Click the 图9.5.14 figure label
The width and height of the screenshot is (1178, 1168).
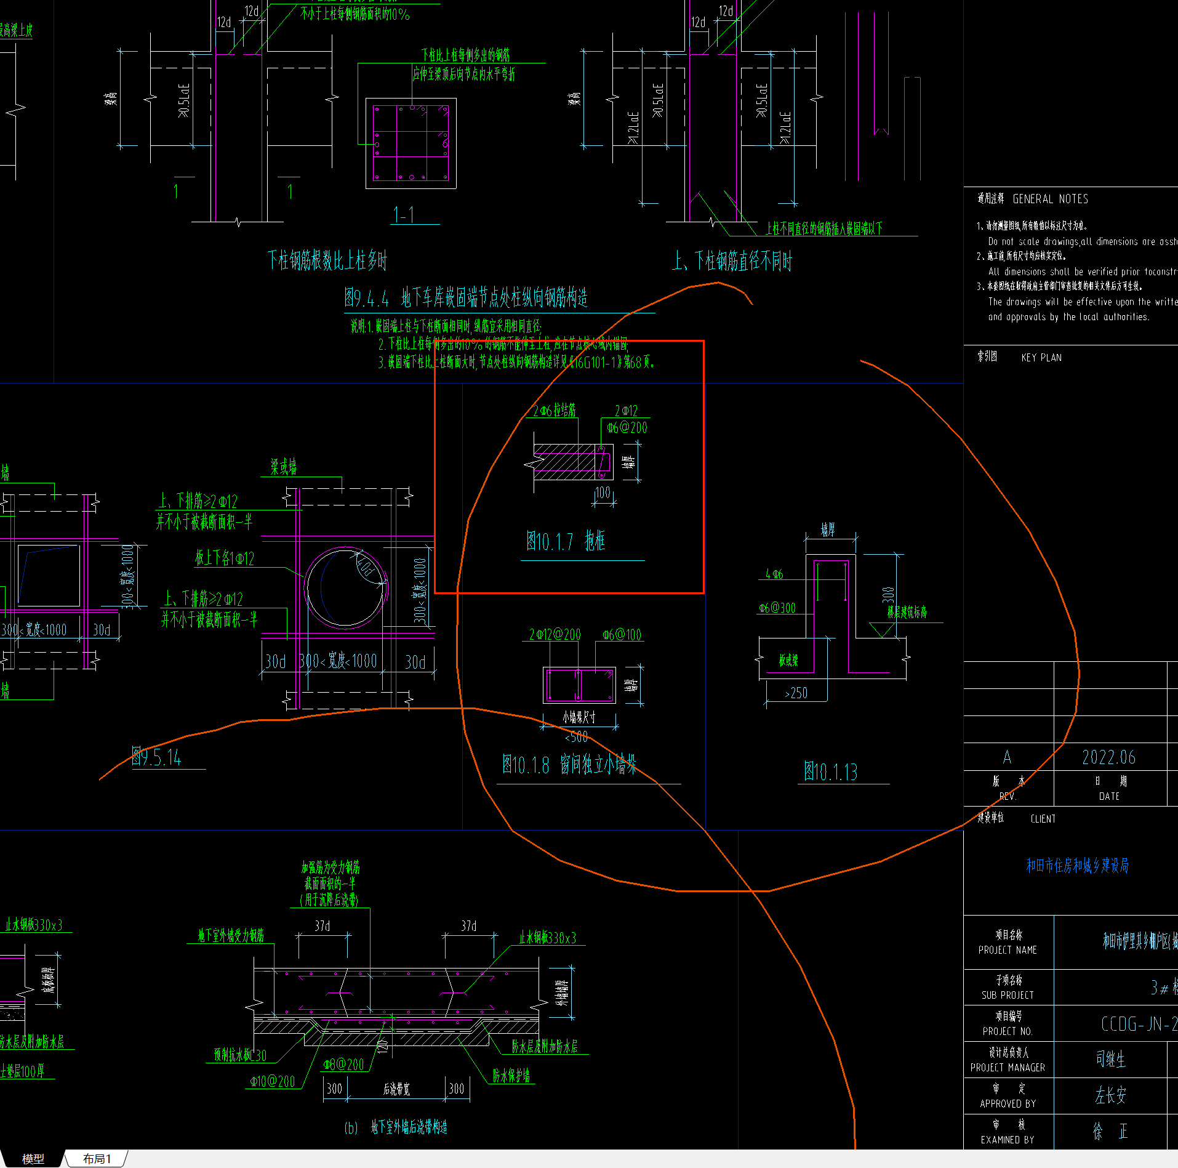(156, 757)
